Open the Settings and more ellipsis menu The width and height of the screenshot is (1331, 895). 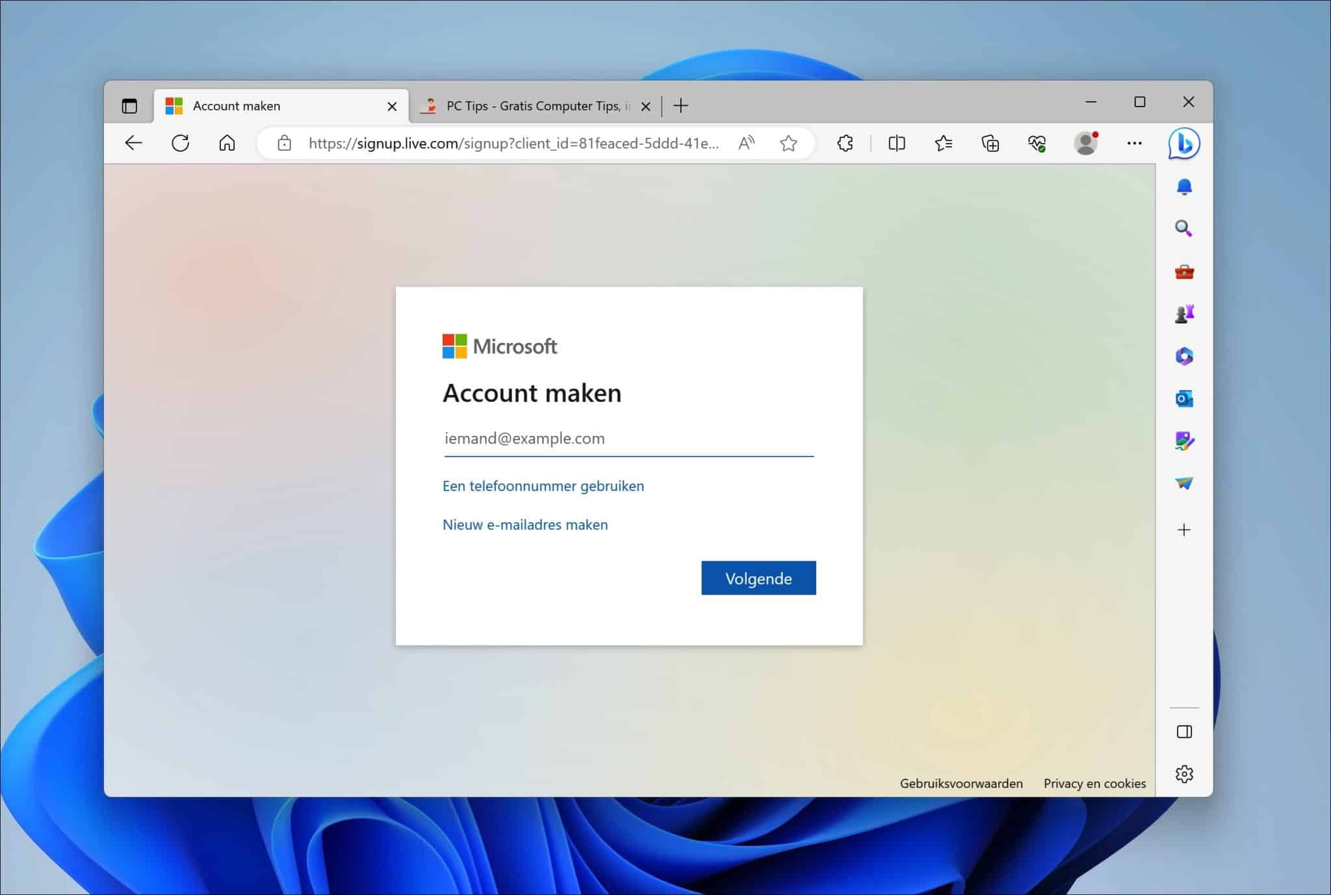(1134, 143)
